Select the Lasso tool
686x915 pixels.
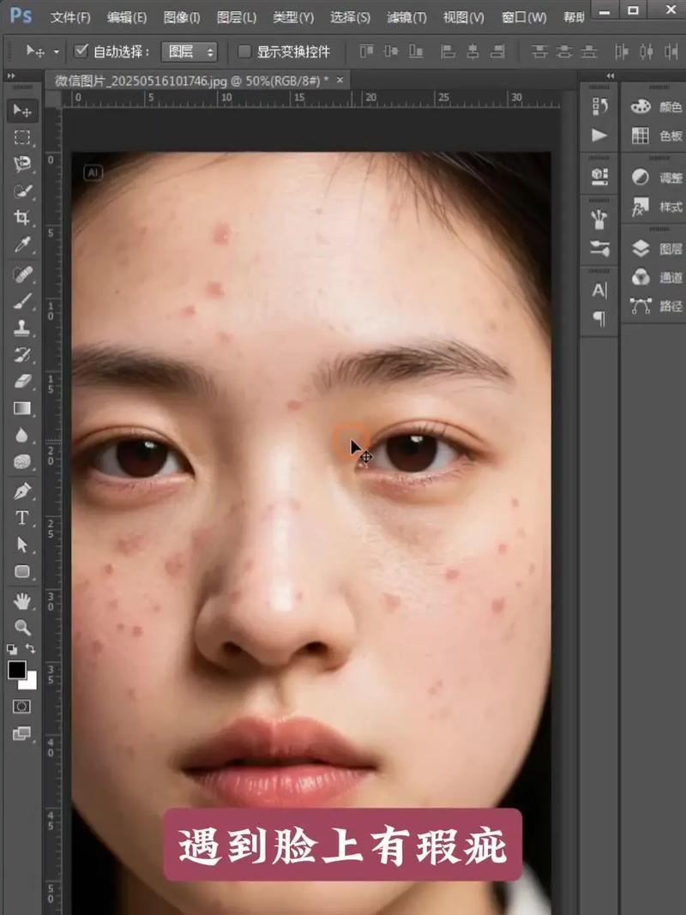[x=22, y=164]
